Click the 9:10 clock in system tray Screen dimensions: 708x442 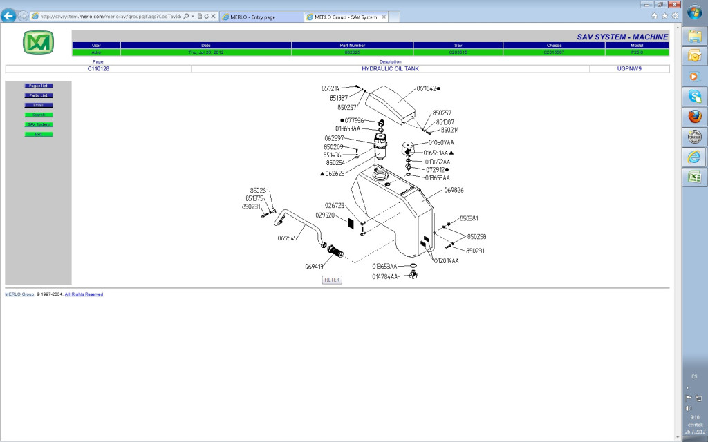pos(694,418)
